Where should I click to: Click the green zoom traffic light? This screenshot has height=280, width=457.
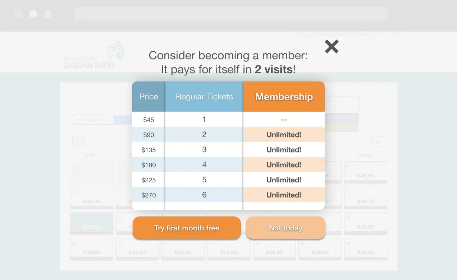(x=47, y=14)
